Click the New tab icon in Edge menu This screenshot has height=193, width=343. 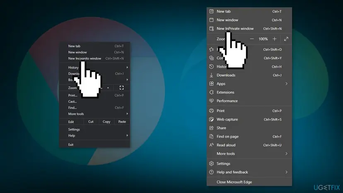click(x=211, y=11)
